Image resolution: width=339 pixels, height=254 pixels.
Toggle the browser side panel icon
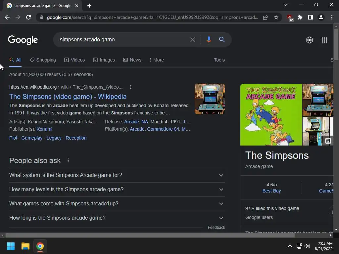point(311,17)
